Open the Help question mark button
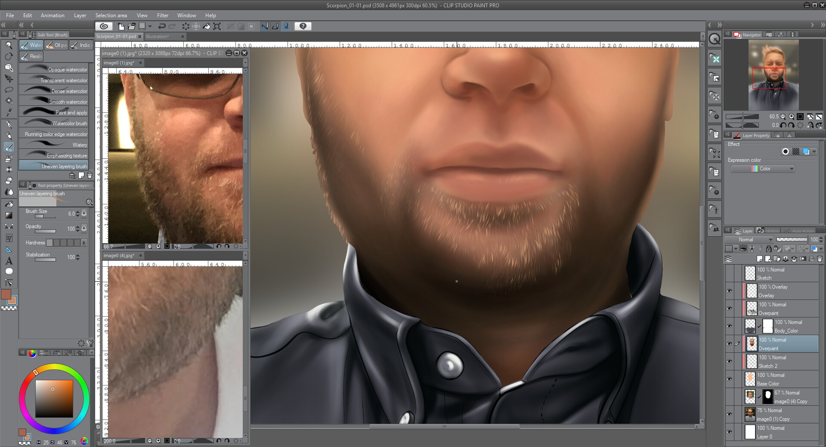This screenshot has width=826, height=447. click(303, 26)
